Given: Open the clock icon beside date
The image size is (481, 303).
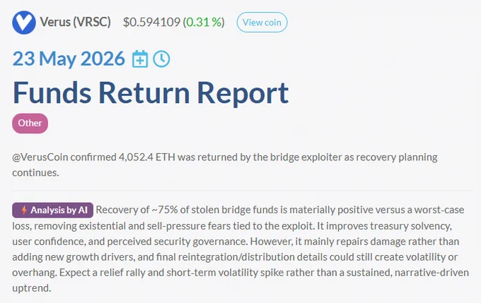Looking at the screenshot, I should [161, 59].
